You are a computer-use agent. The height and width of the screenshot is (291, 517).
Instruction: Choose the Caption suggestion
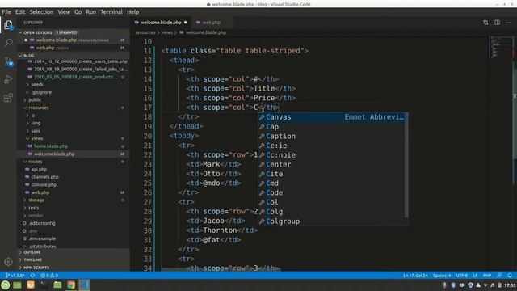tap(331, 137)
